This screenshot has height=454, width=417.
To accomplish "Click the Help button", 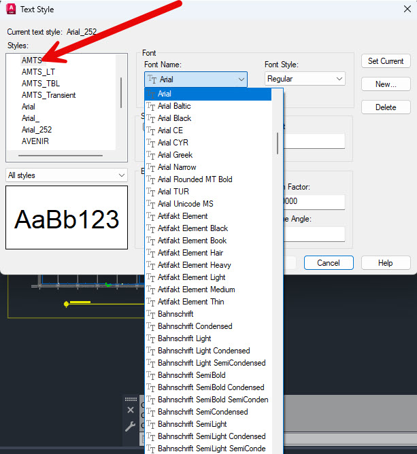I will tap(386, 263).
